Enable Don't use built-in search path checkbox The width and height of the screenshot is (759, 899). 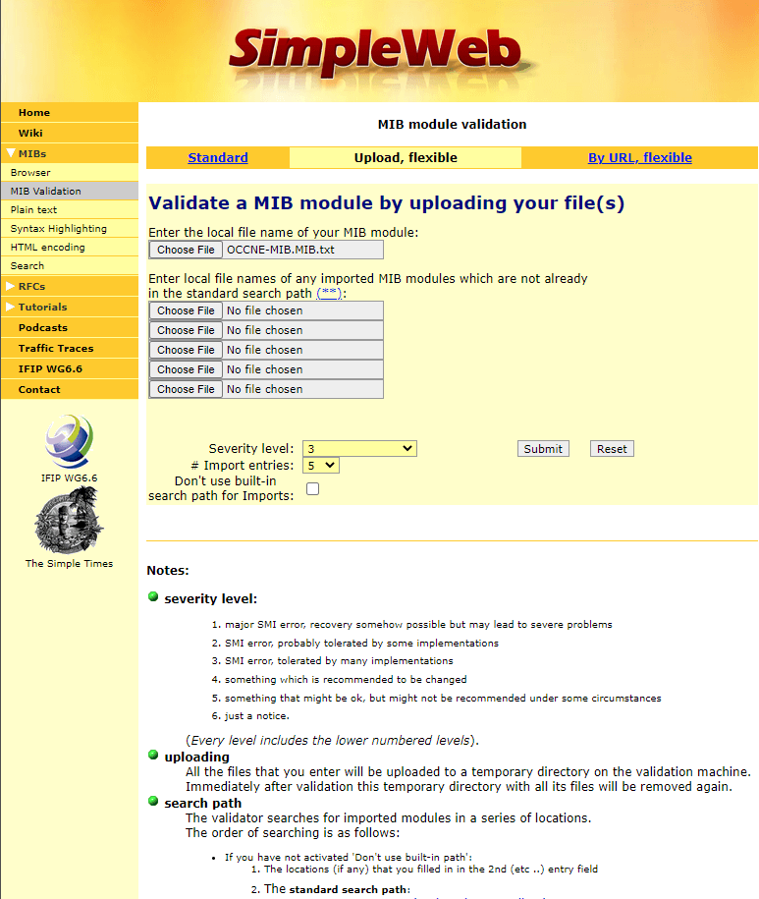coord(313,488)
